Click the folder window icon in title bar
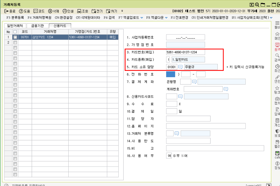 (x=263, y=5)
